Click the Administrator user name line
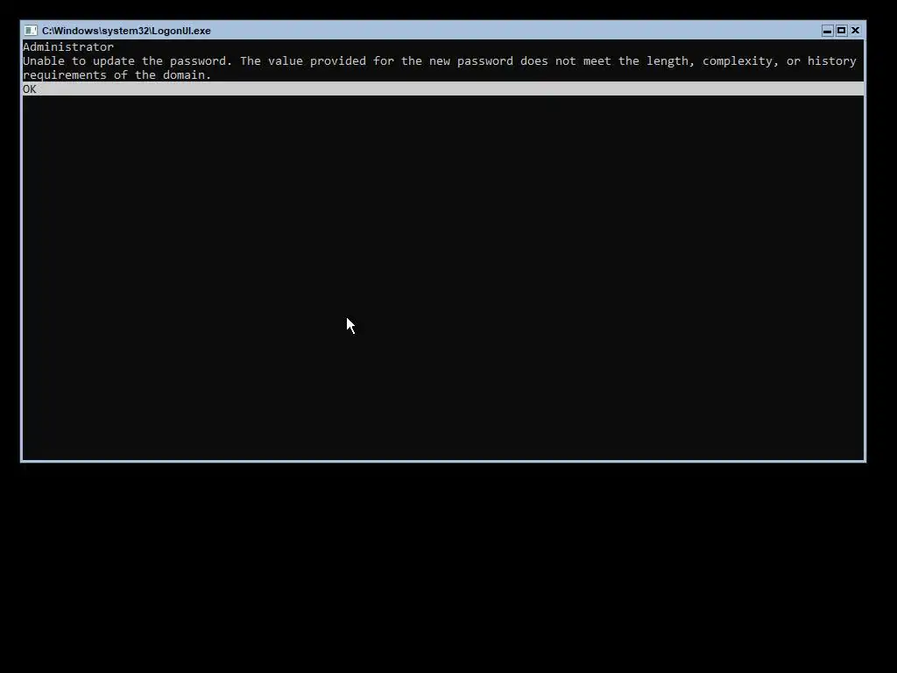This screenshot has width=897, height=673. tap(68, 47)
